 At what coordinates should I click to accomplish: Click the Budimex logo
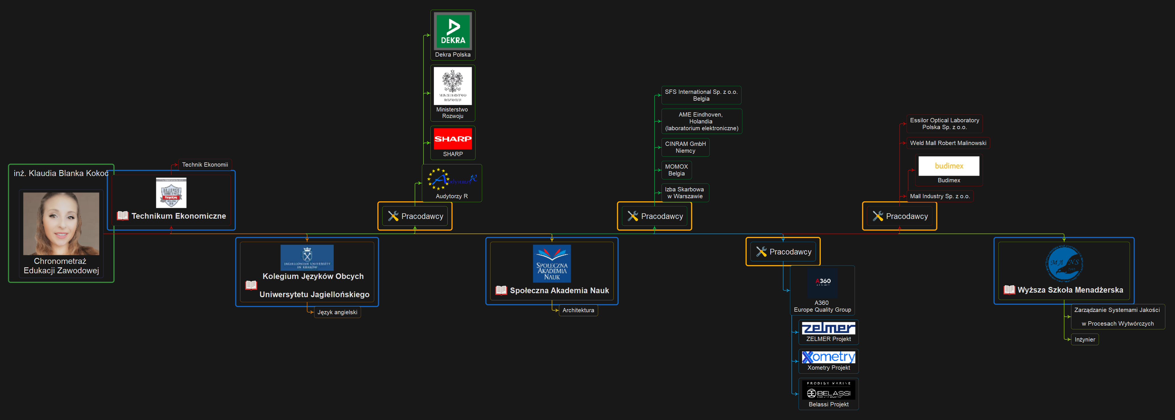pyautogui.click(x=949, y=166)
